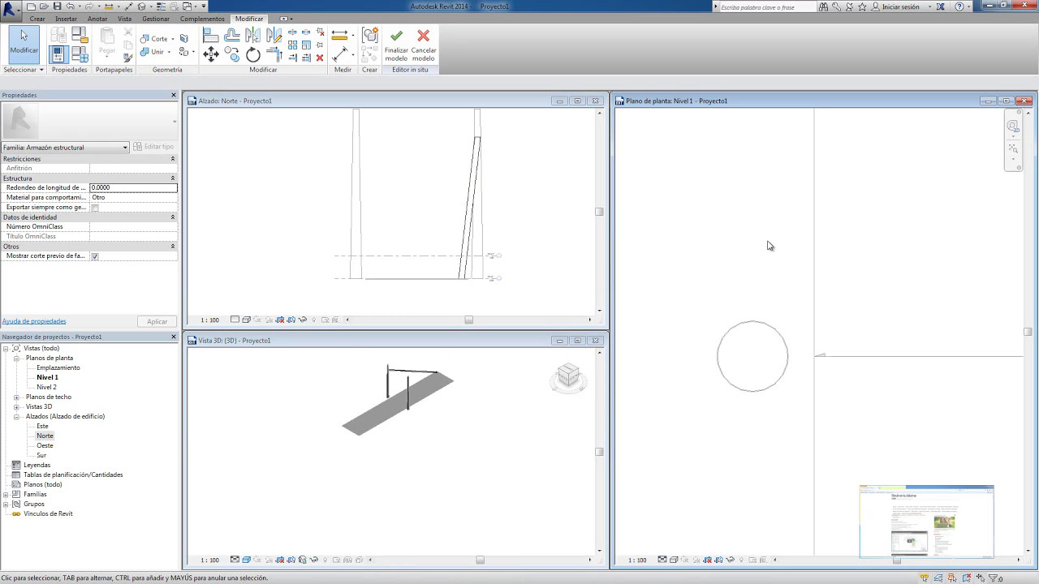Click Iniciar sesión in title bar
The height and width of the screenshot is (584, 1039).
coord(900,6)
